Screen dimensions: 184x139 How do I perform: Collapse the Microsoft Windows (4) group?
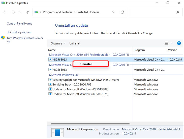tap(63, 75)
